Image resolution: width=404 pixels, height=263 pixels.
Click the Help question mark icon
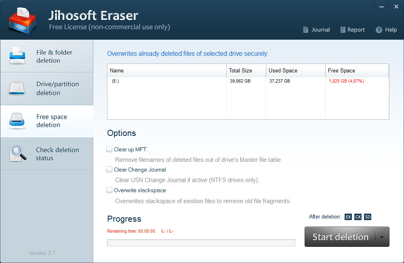point(379,30)
